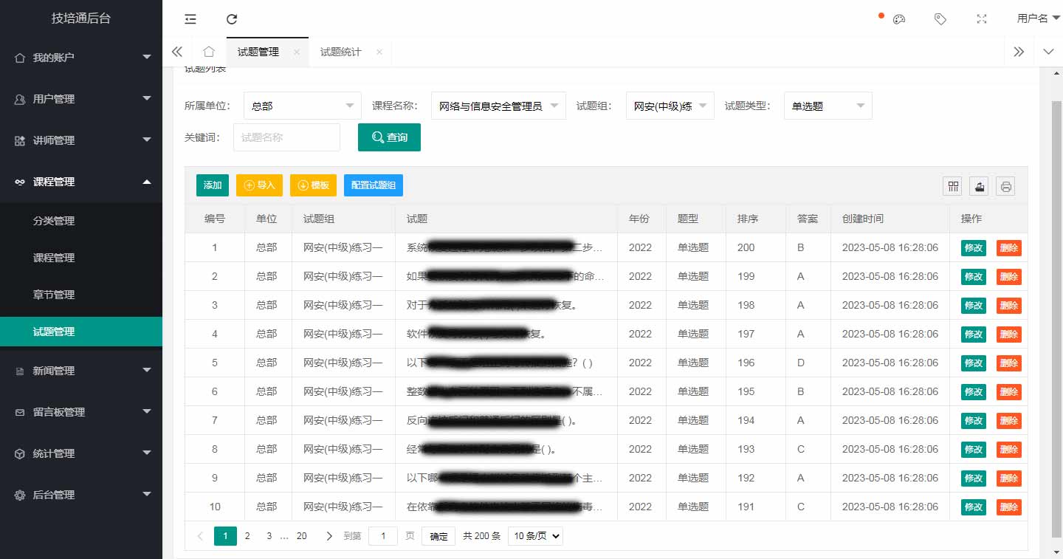Go home using the house icon
This screenshot has width=1063, height=559.
(x=208, y=52)
